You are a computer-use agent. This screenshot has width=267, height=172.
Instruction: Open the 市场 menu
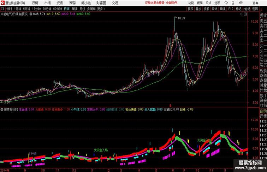click(48, 3)
